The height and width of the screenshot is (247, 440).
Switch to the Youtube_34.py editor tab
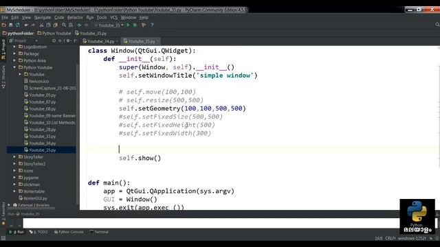click(100, 41)
